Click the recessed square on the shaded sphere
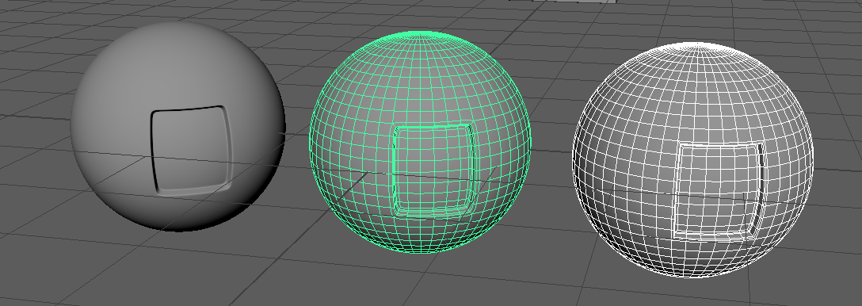 tap(190, 150)
